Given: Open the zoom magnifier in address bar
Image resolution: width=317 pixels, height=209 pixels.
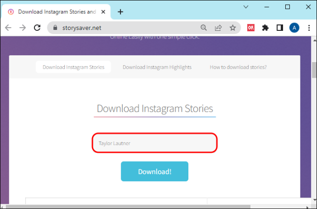Looking at the screenshot, I should pyautogui.click(x=204, y=28).
